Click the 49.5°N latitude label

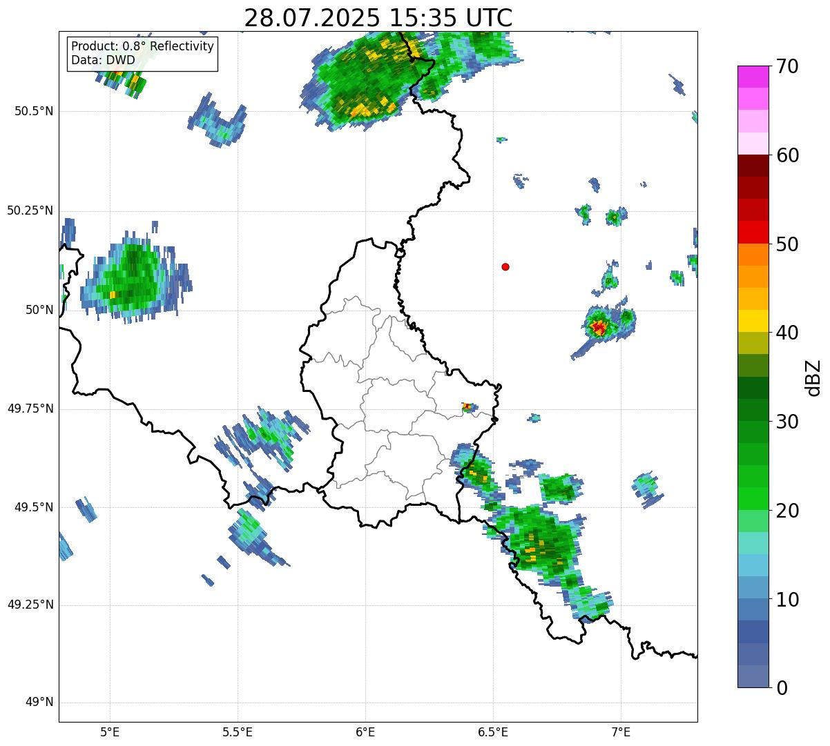[34, 507]
